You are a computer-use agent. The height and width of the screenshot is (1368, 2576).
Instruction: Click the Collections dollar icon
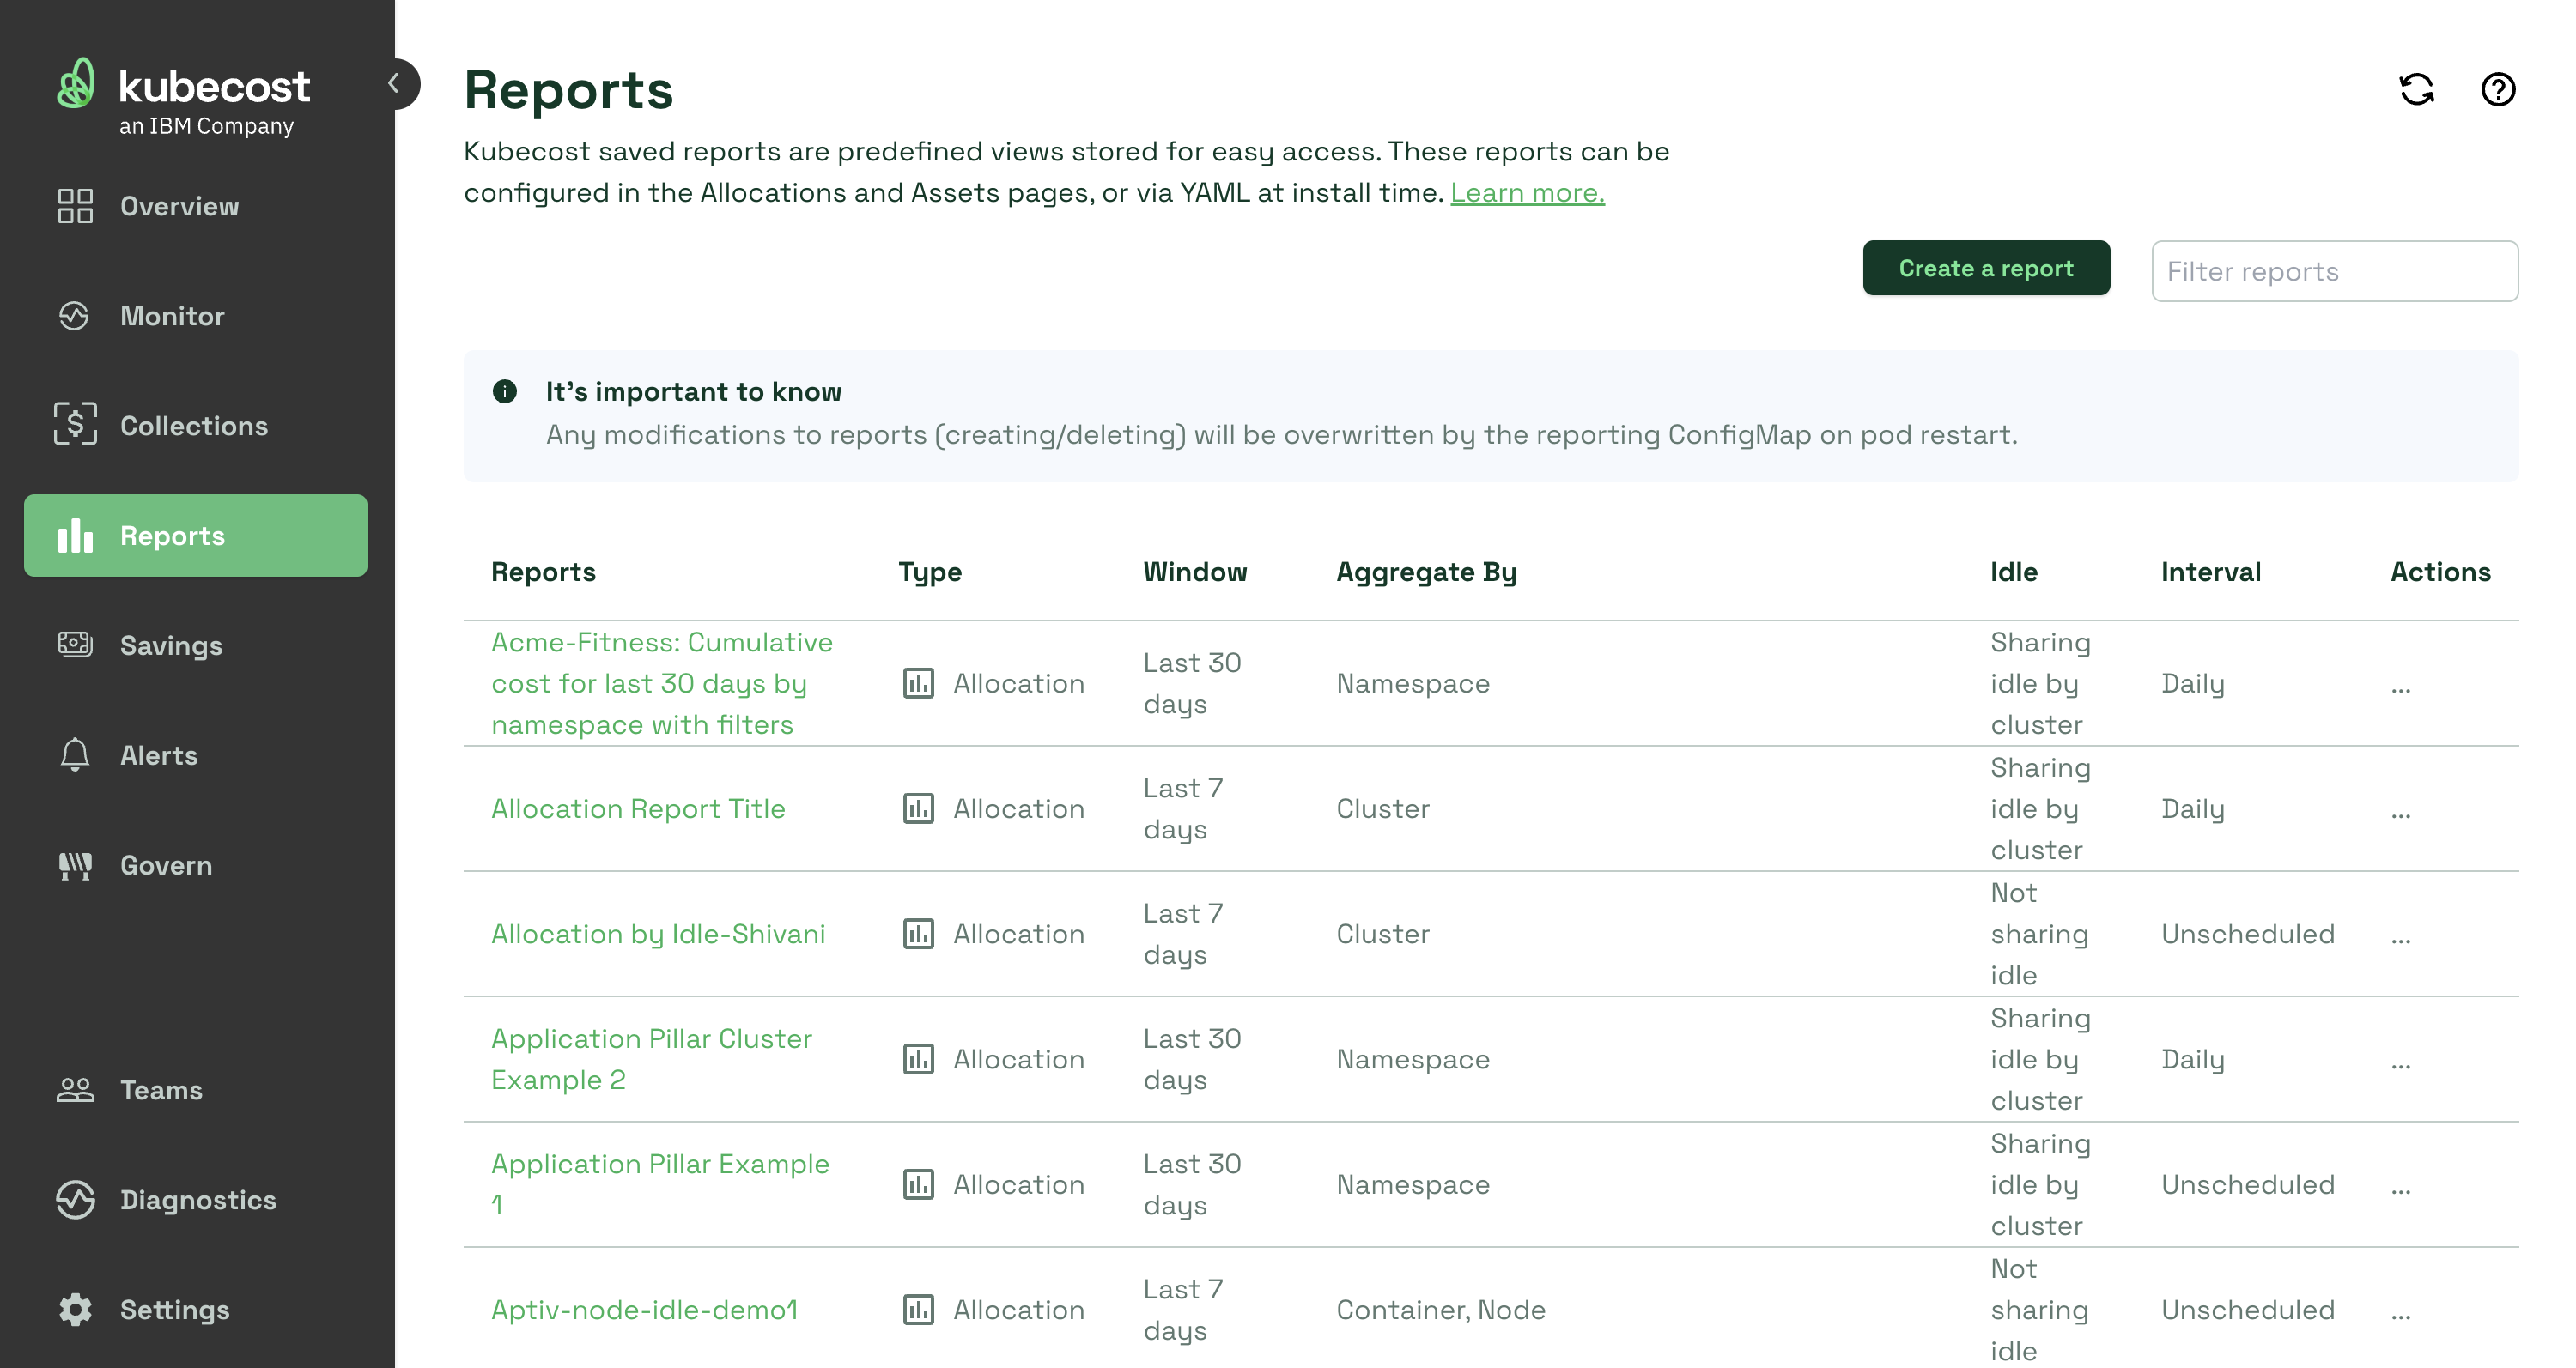75,425
